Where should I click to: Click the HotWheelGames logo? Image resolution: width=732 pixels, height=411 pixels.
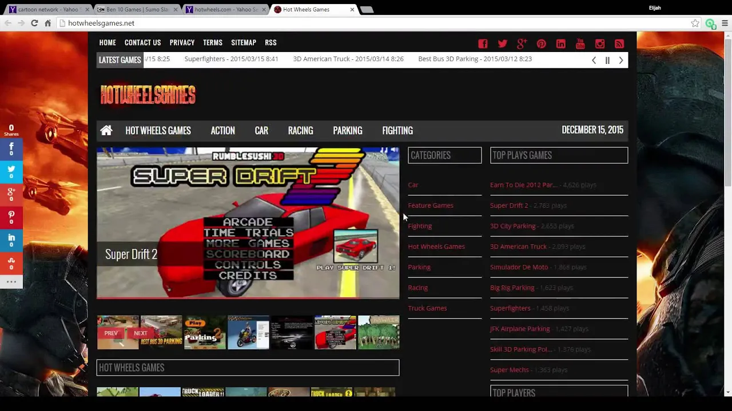148,94
